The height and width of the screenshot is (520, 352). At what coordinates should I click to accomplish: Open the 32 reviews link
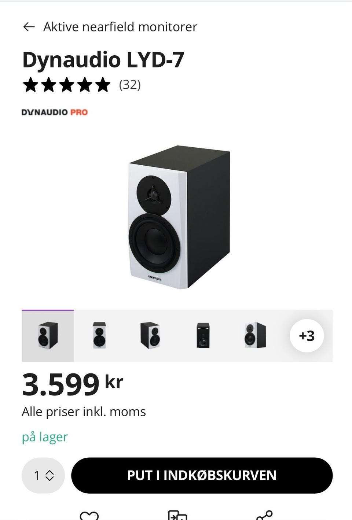tap(130, 85)
